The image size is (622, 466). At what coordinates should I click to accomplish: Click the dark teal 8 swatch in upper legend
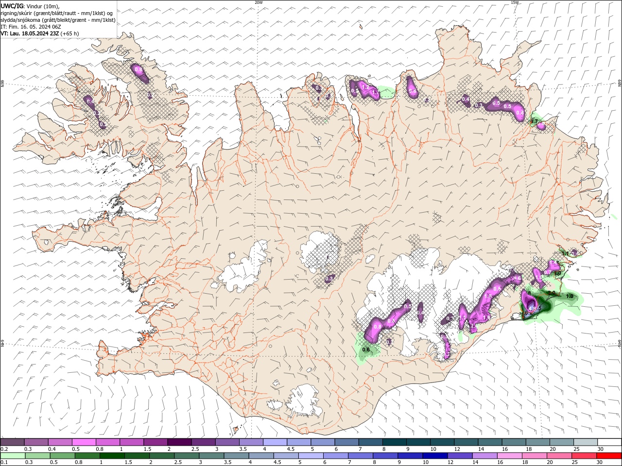point(395,442)
